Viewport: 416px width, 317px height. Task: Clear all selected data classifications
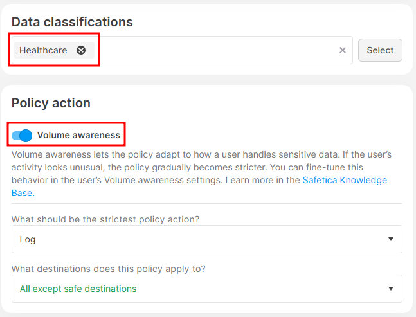click(x=343, y=50)
